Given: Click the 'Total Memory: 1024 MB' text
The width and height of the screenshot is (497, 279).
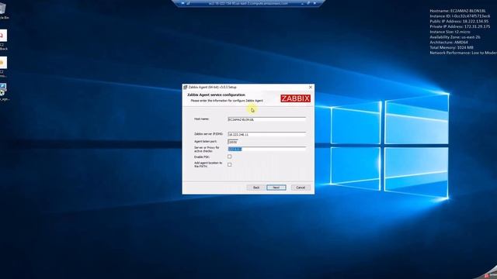Looking at the screenshot, I should tap(451, 47).
